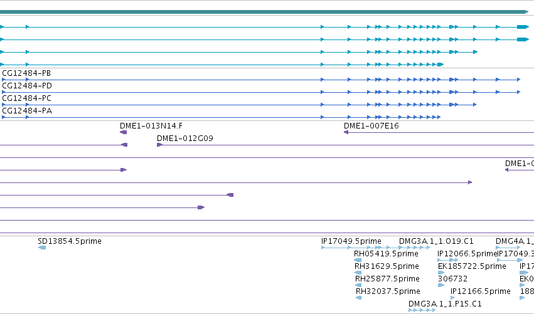Screen dimensions: 534x314
Task: Click the RH05419.5prime light-blue arrow glyph
Action: (x=358, y=260)
